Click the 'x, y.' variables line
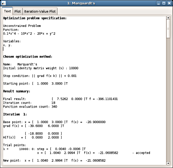This screenshot has width=173, height=168. [x=7, y=45]
